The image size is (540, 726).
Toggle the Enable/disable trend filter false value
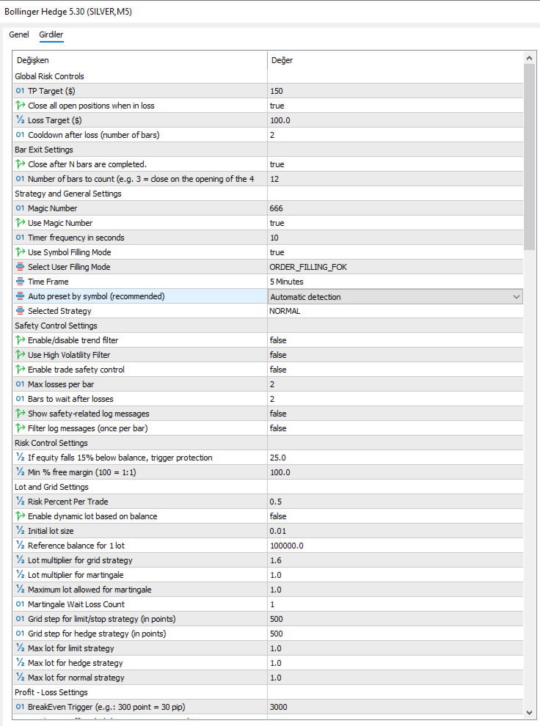tap(395, 340)
